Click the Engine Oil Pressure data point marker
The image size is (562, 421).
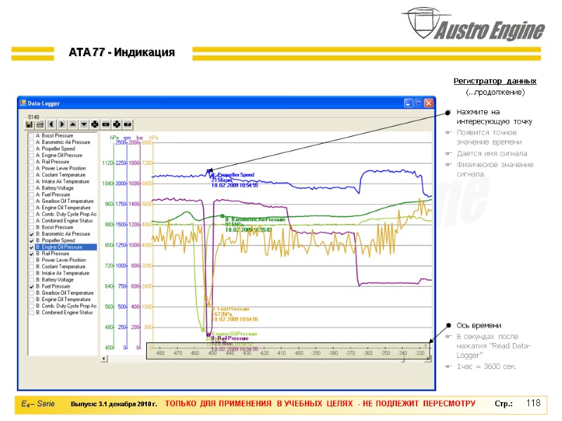coord(203,330)
